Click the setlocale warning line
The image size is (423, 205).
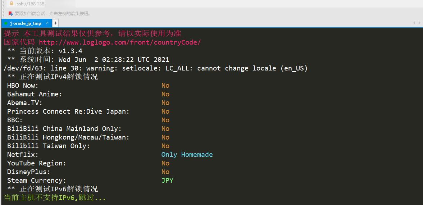pyautogui.click(x=155, y=68)
